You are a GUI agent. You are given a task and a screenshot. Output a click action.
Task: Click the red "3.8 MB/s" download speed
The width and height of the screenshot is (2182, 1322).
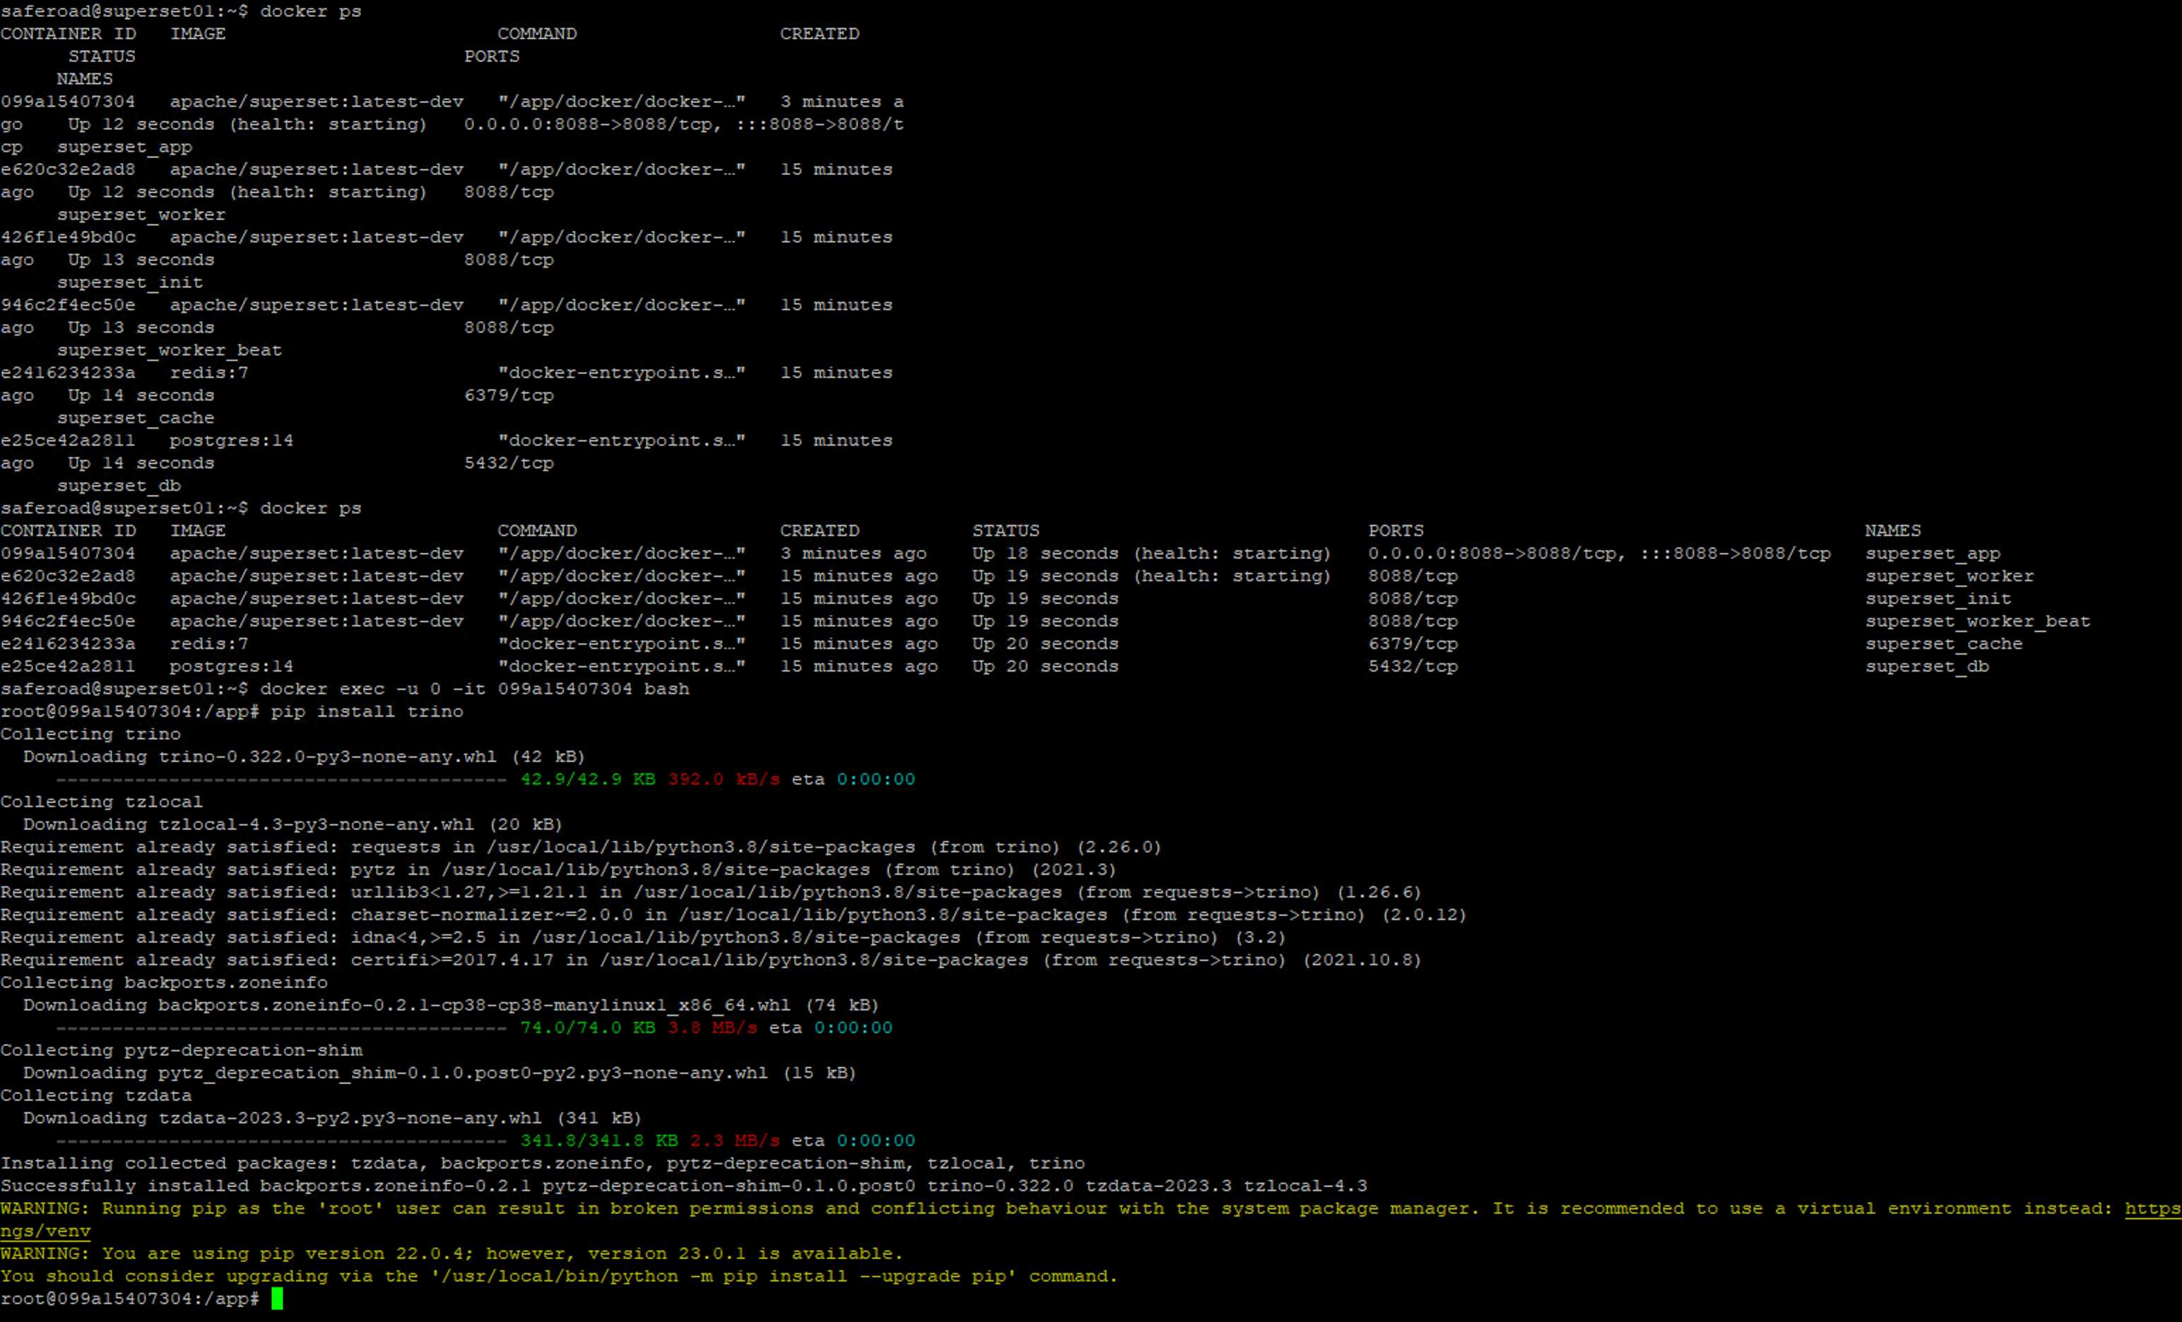pos(712,1028)
